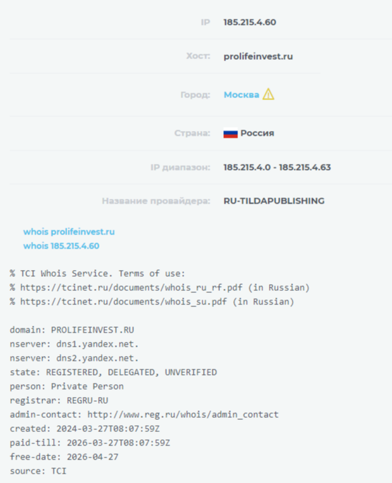This screenshot has height=483, width=392.
Task: Click the whois_ru_rf.pdf terms URL
Action: (x=131, y=288)
